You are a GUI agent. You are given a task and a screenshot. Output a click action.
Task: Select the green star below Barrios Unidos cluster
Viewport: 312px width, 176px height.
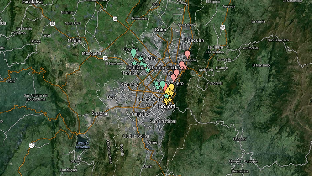(148, 70)
